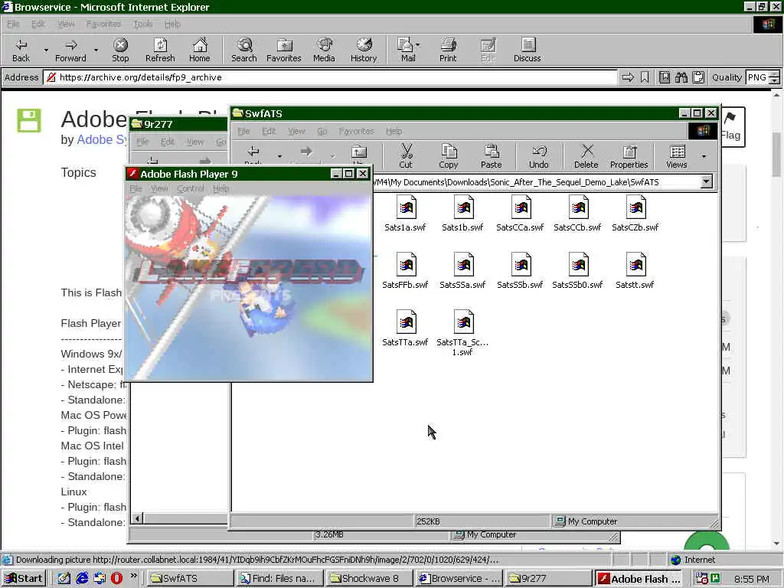The image size is (784, 588).
Task: Click Undo in SwfATS window toolbar
Action: click(x=538, y=156)
